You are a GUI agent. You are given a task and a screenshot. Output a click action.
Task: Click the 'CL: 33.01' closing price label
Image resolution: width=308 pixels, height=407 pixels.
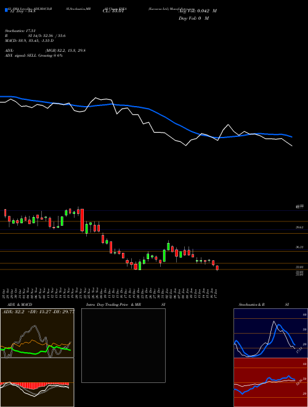[x=113, y=11]
